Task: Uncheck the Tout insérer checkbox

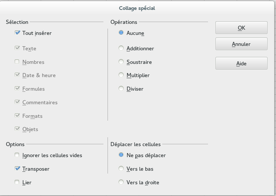Action: (x=17, y=33)
